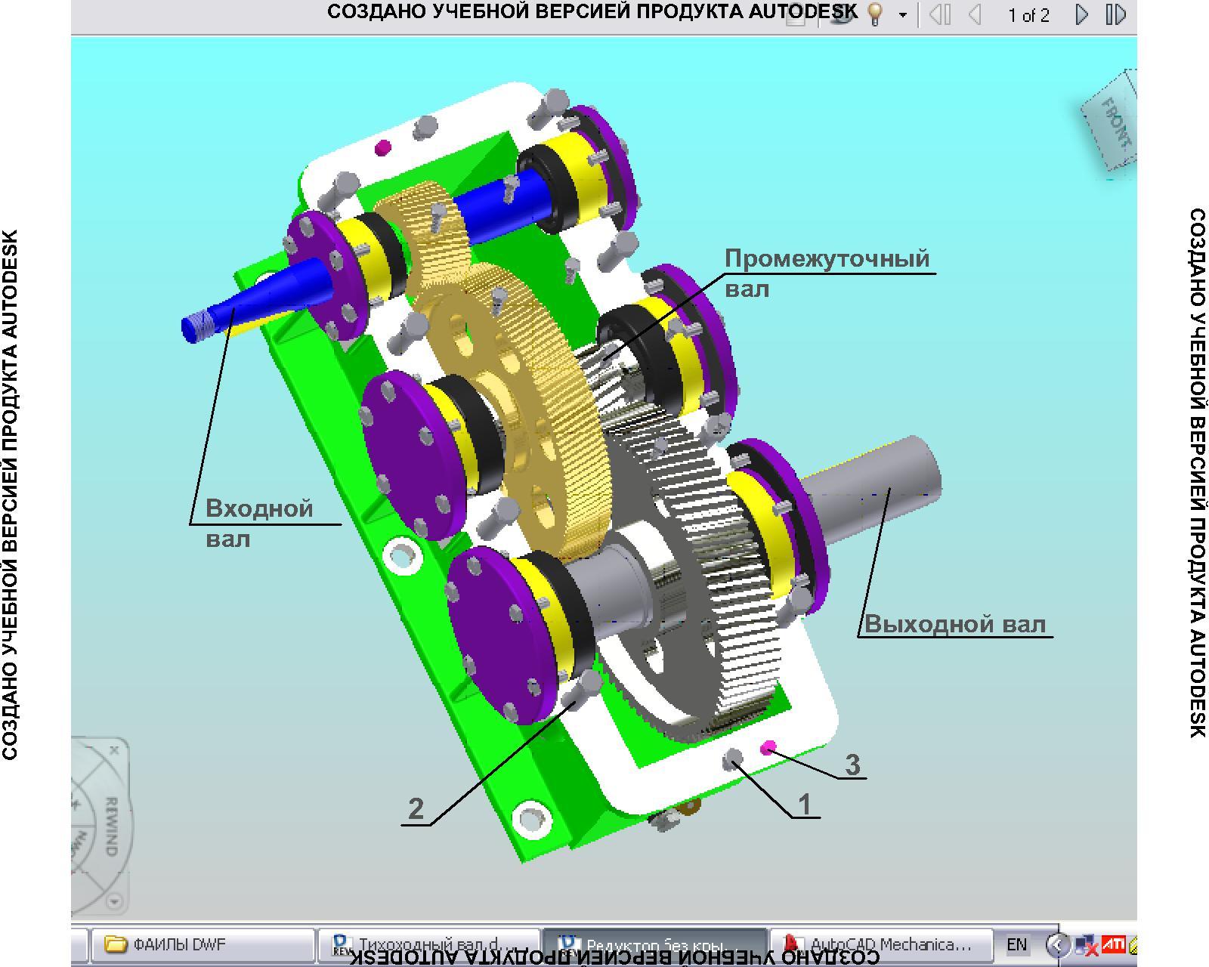This screenshot has height=967, width=1209.
Task: Go to the previous sheet arrow
Action: click(975, 15)
